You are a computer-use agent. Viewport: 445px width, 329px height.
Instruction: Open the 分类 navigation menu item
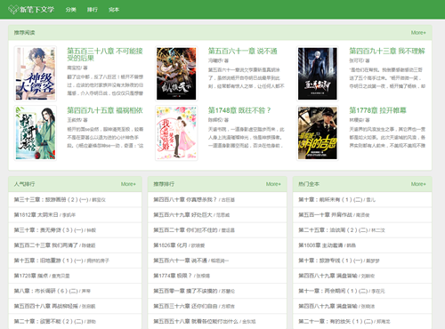[71, 10]
